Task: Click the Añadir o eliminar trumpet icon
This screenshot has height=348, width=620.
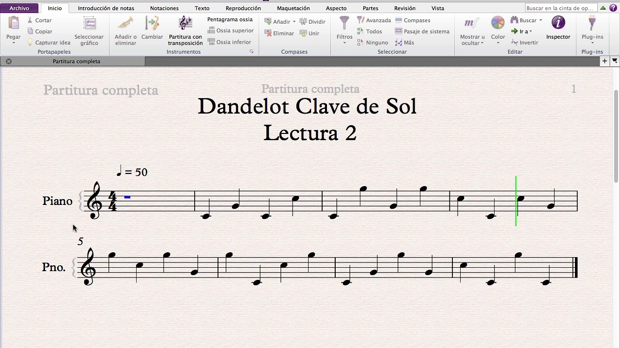Action: click(125, 23)
